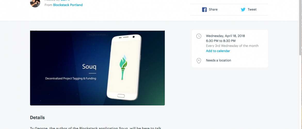
Task: Click the 6:30 PM to 8:30 PM time
Action: (221, 41)
